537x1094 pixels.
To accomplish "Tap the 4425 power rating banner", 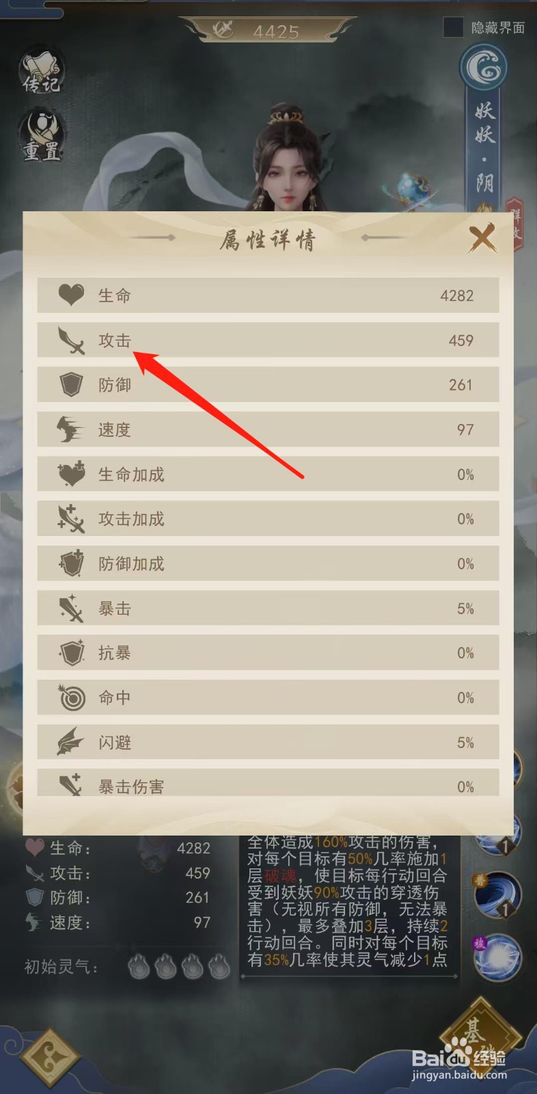I will coord(268,31).
